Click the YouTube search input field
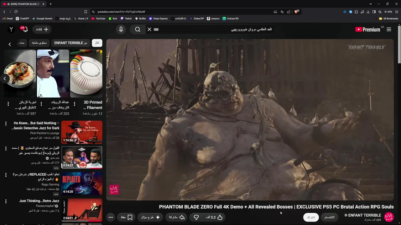This screenshot has width=401, height=225. pos(216,29)
